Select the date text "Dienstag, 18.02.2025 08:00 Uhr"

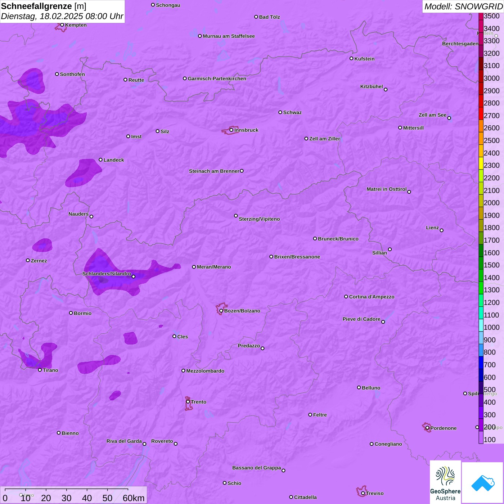[x=62, y=16]
